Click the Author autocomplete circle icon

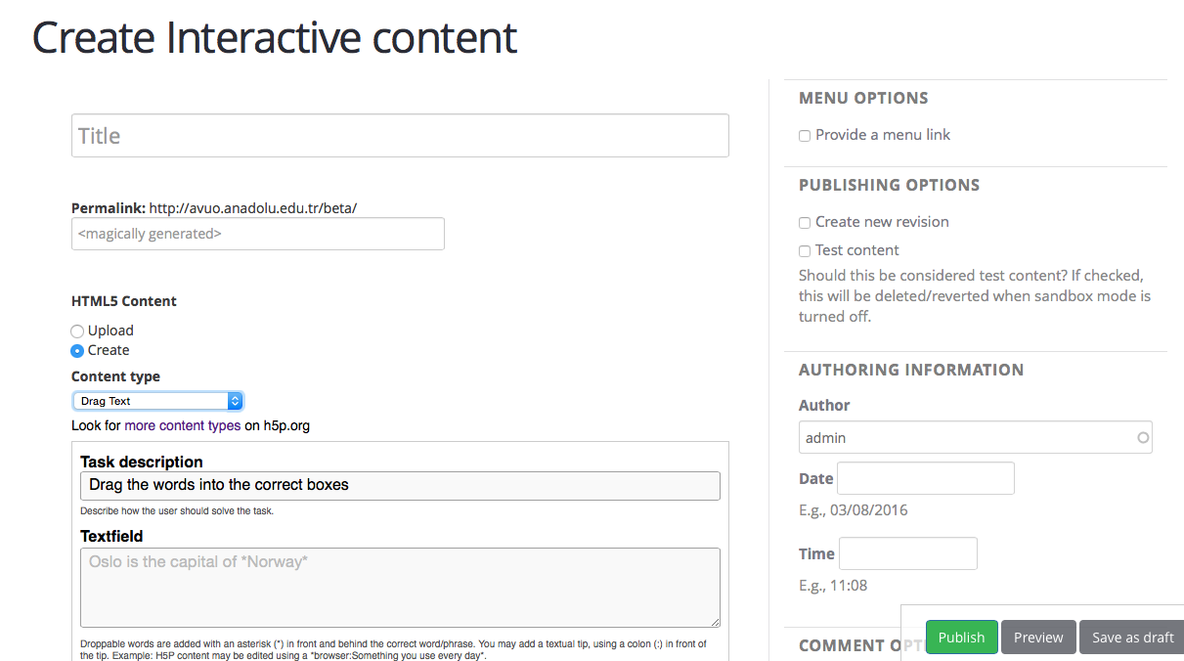coord(1142,438)
